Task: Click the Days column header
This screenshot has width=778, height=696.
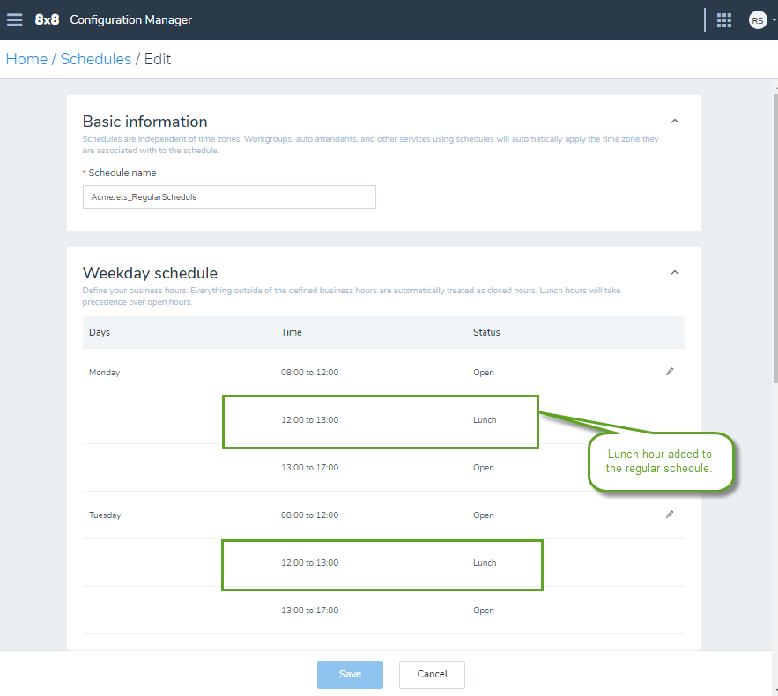Action: pos(100,332)
